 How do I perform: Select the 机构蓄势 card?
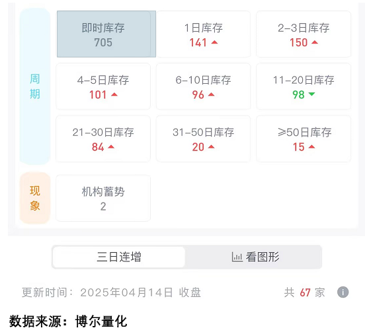(103, 198)
